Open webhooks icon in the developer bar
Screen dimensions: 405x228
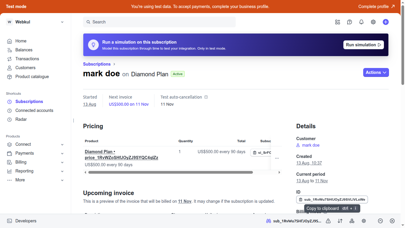pos(352,221)
